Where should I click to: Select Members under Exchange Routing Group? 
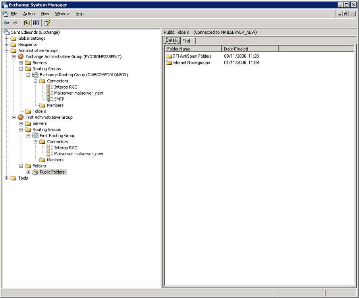click(x=55, y=105)
